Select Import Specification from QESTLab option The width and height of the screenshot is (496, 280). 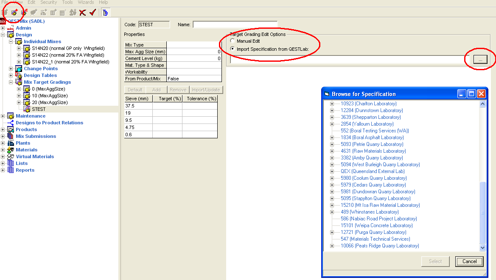coord(232,49)
